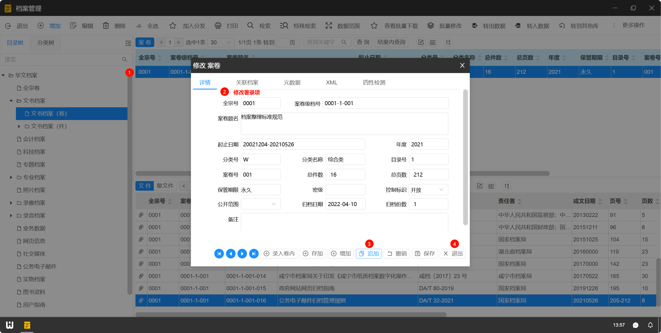Expand the 专业档案 tree node
Screen dimensions: 661x333
[x=11, y=177]
